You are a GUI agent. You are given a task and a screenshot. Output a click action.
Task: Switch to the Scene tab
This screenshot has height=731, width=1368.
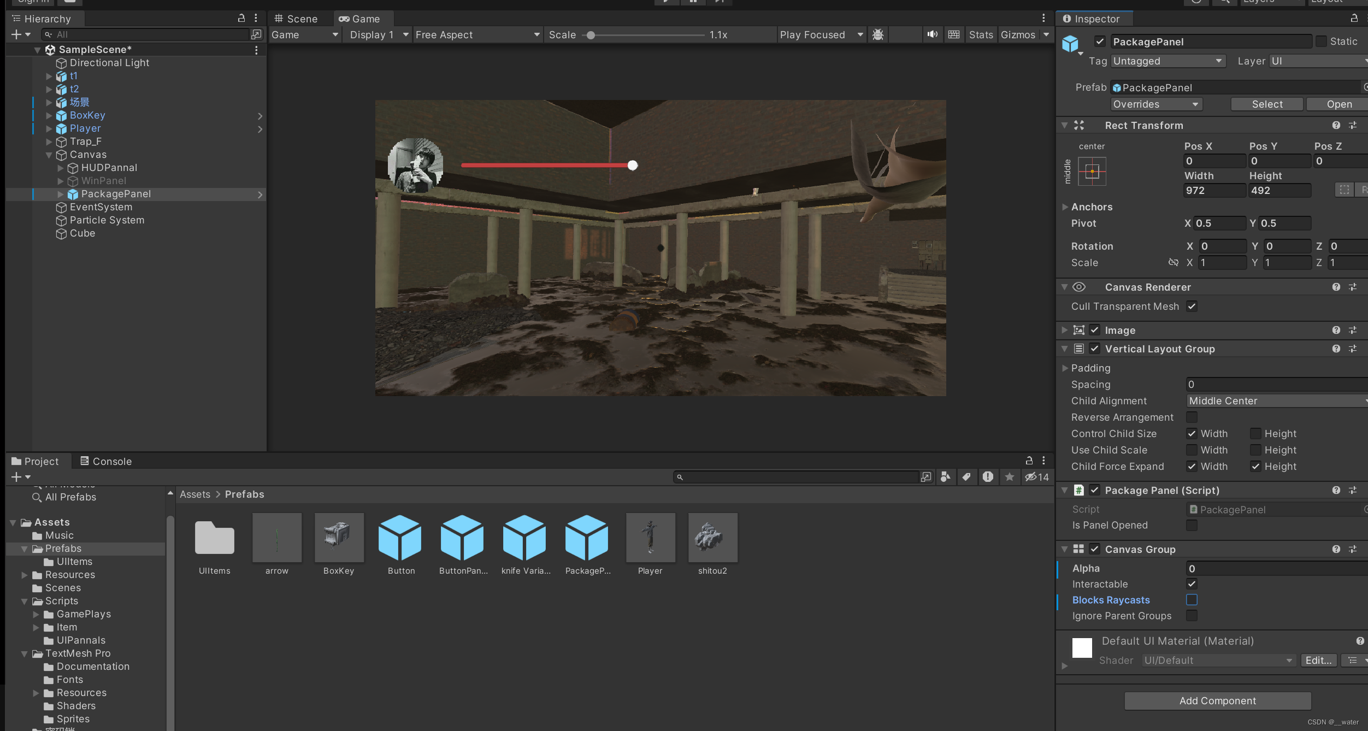click(x=297, y=19)
